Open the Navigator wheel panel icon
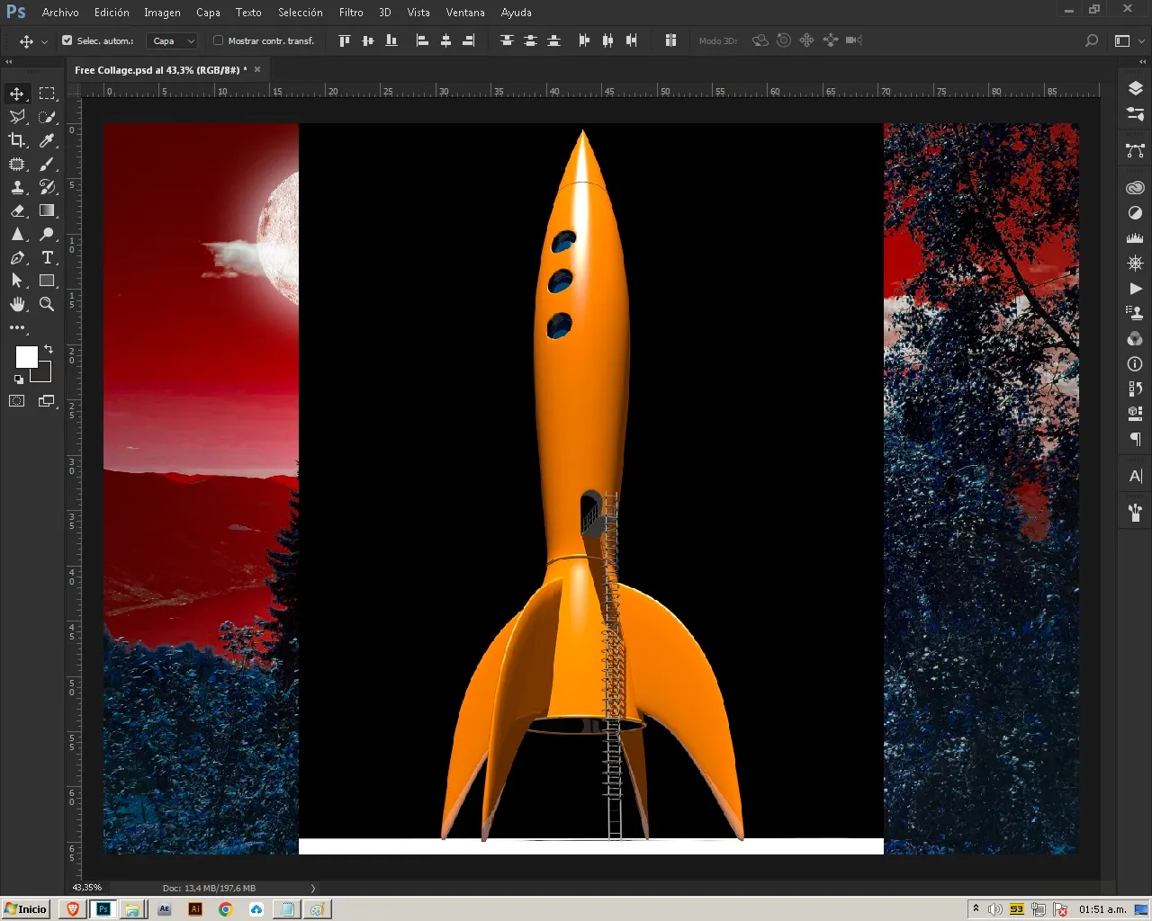Screen dimensions: 1152x921 click(1135, 264)
